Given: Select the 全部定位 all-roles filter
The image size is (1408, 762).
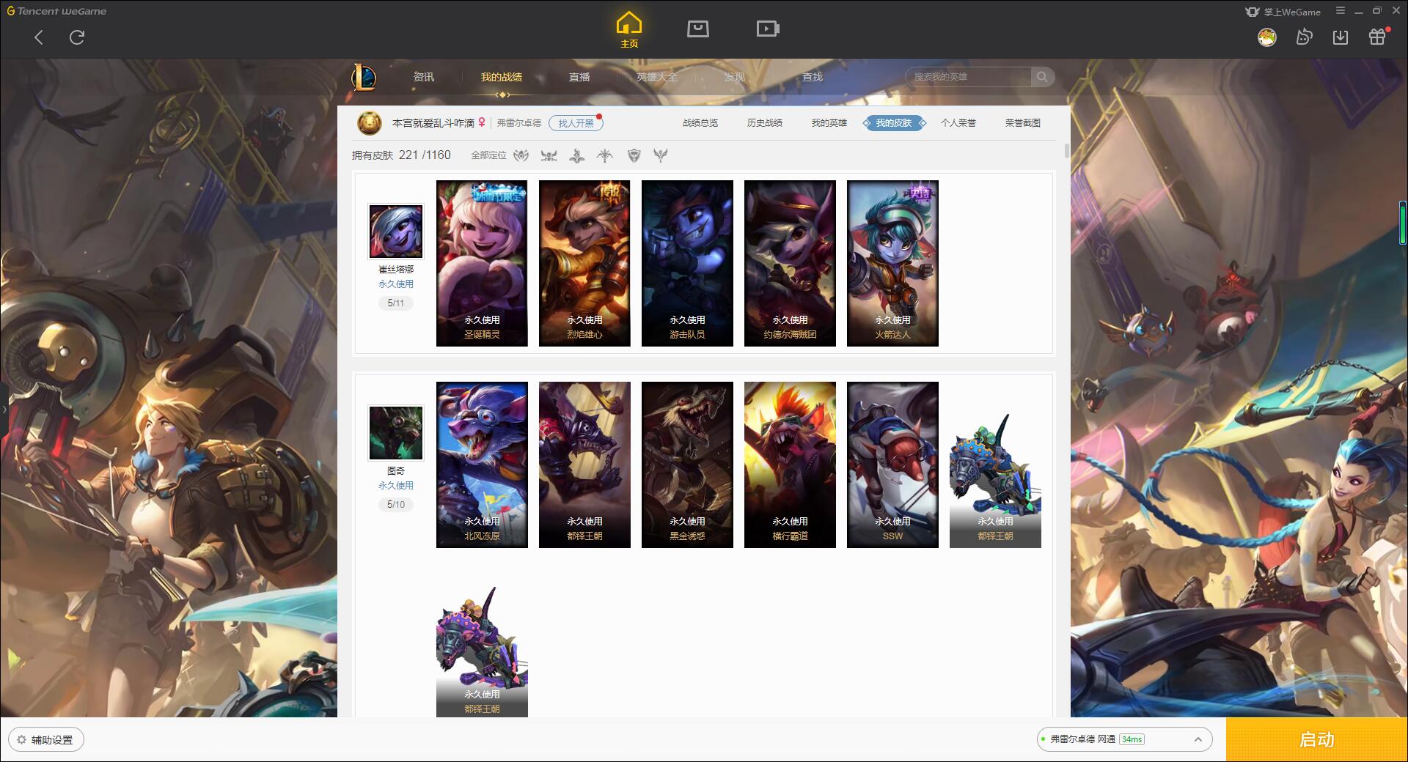Looking at the screenshot, I should tap(488, 155).
